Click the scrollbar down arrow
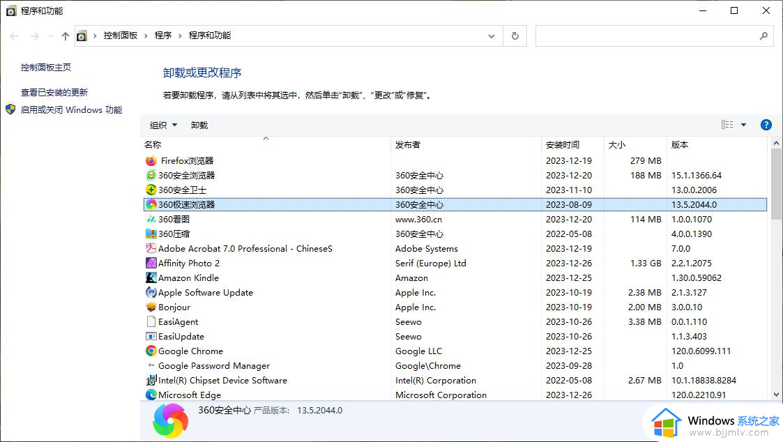783x442 pixels. click(776, 395)
